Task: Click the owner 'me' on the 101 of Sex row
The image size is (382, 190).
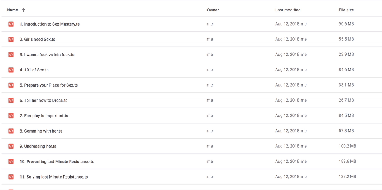Action: pyautogui.click(x=210, y=70)
